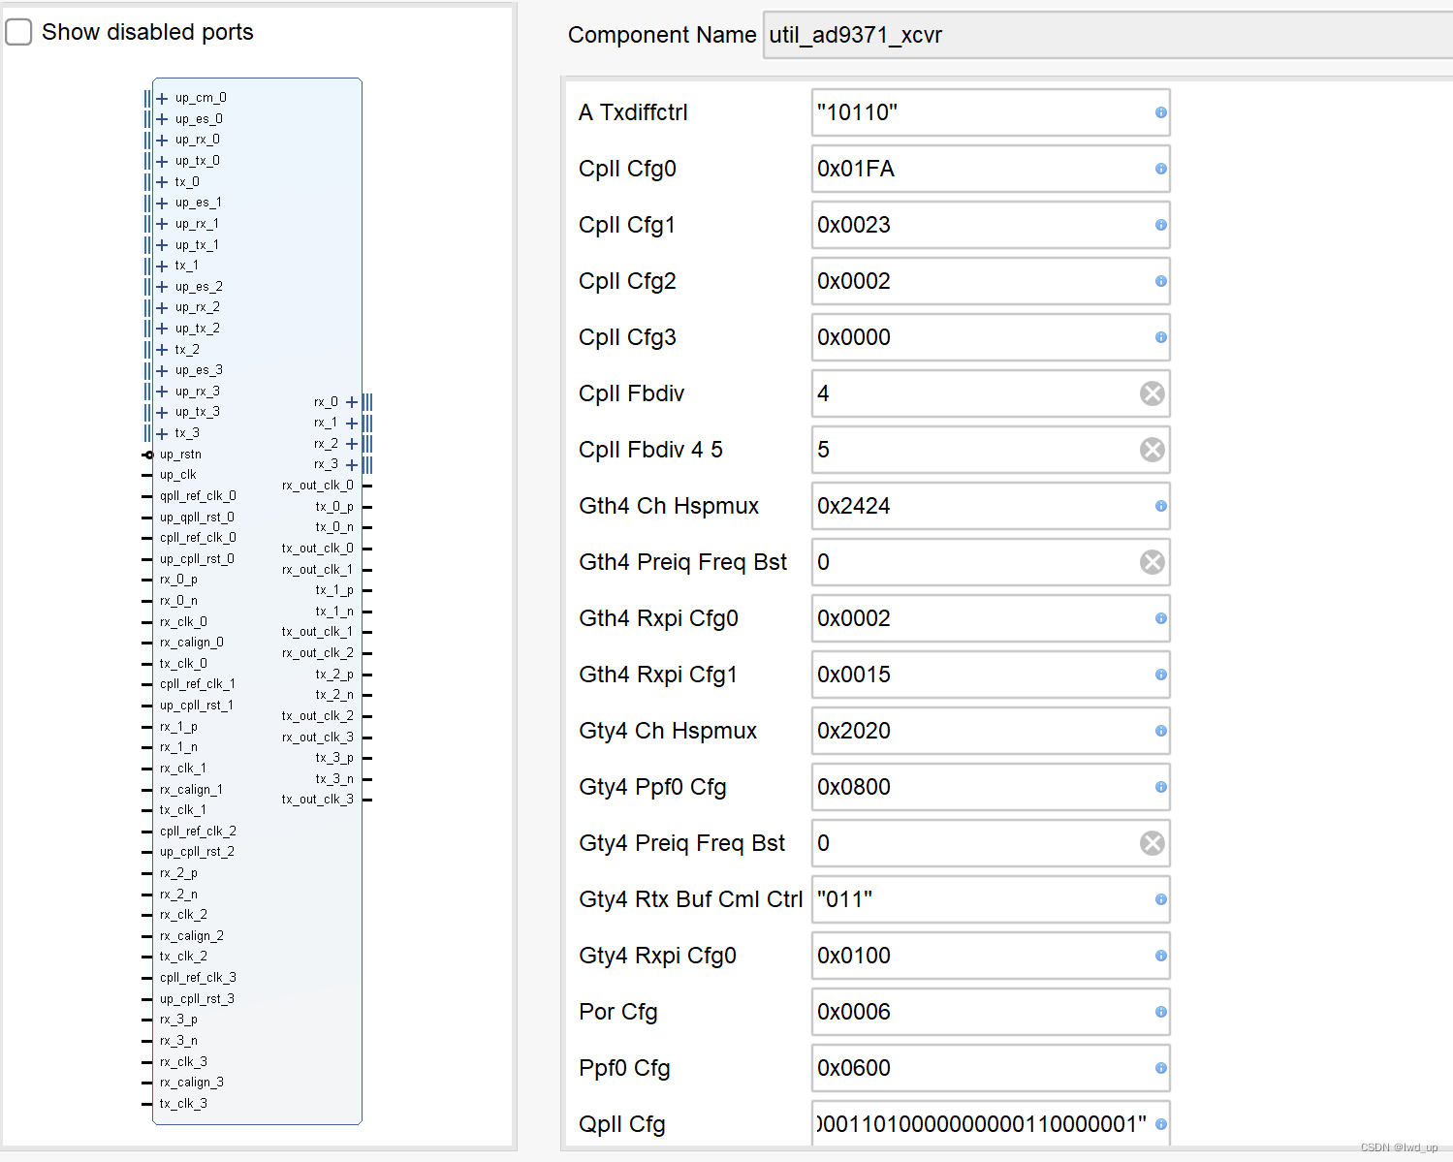Open info icon for Ppf0 Cfg
This screenshot has height=1162, width=1453.
pyautogui.click(x=1160, y=1068)
